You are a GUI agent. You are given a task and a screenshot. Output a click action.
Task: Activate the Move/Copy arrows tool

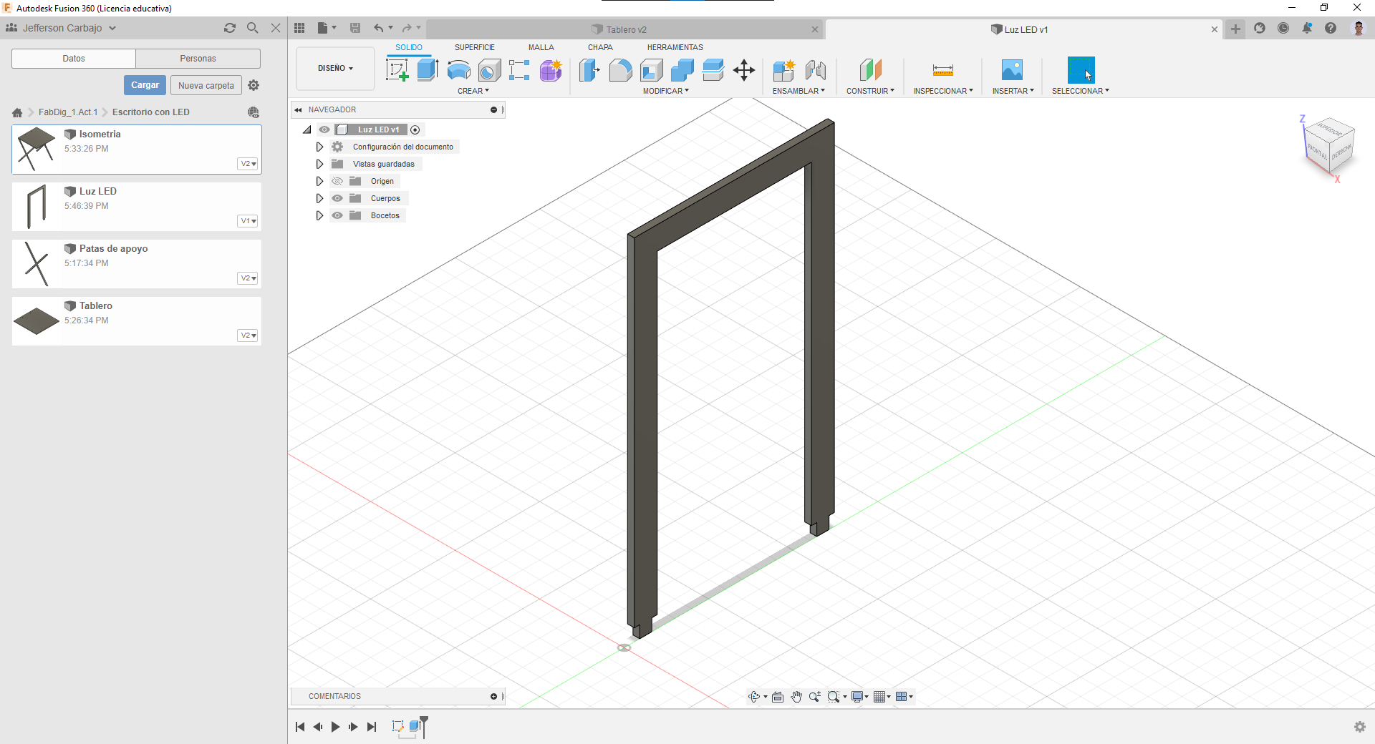coord(744,70)
